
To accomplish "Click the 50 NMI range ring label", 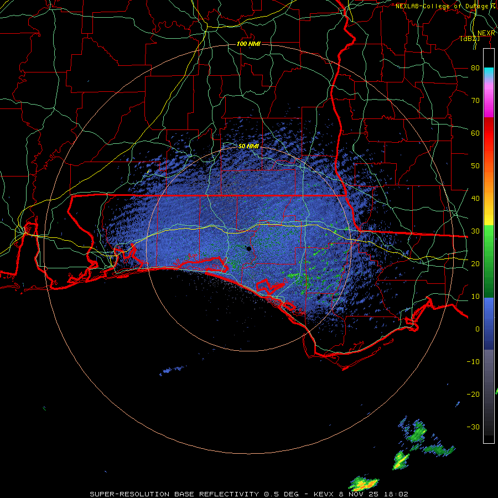I will [248, 146].
